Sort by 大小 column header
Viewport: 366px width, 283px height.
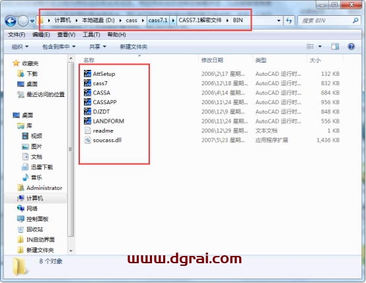[x=314, y=60]
